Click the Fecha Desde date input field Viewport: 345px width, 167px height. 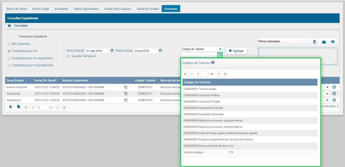pyautogui.click(x=97, y=51)
